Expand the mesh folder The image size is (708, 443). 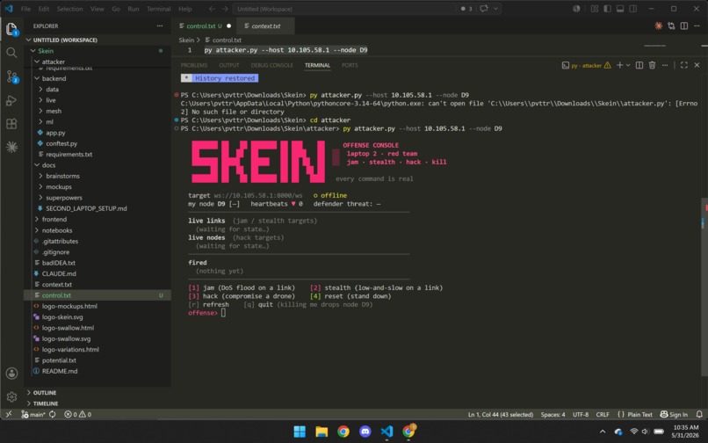[x=40, y=111]
